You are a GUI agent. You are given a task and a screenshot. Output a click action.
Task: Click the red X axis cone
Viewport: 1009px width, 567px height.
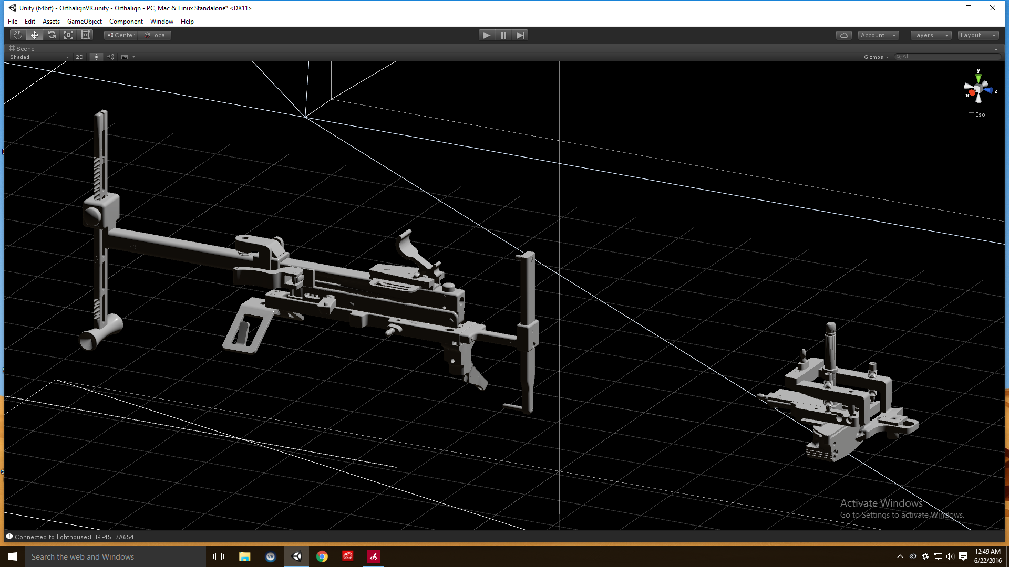pos(972,93)
